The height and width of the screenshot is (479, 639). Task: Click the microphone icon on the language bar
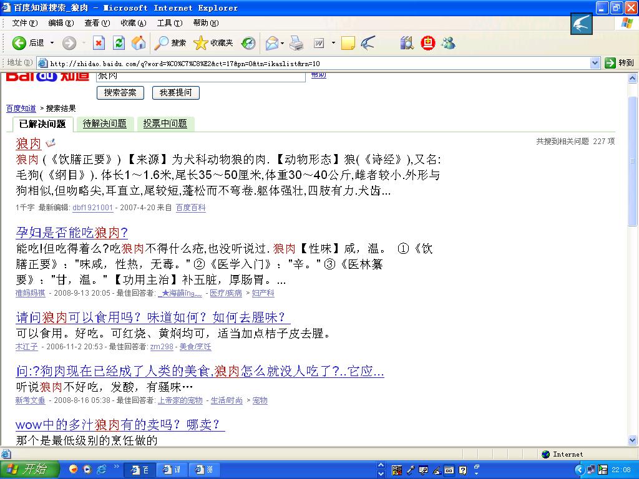click(x=411, y=470)
